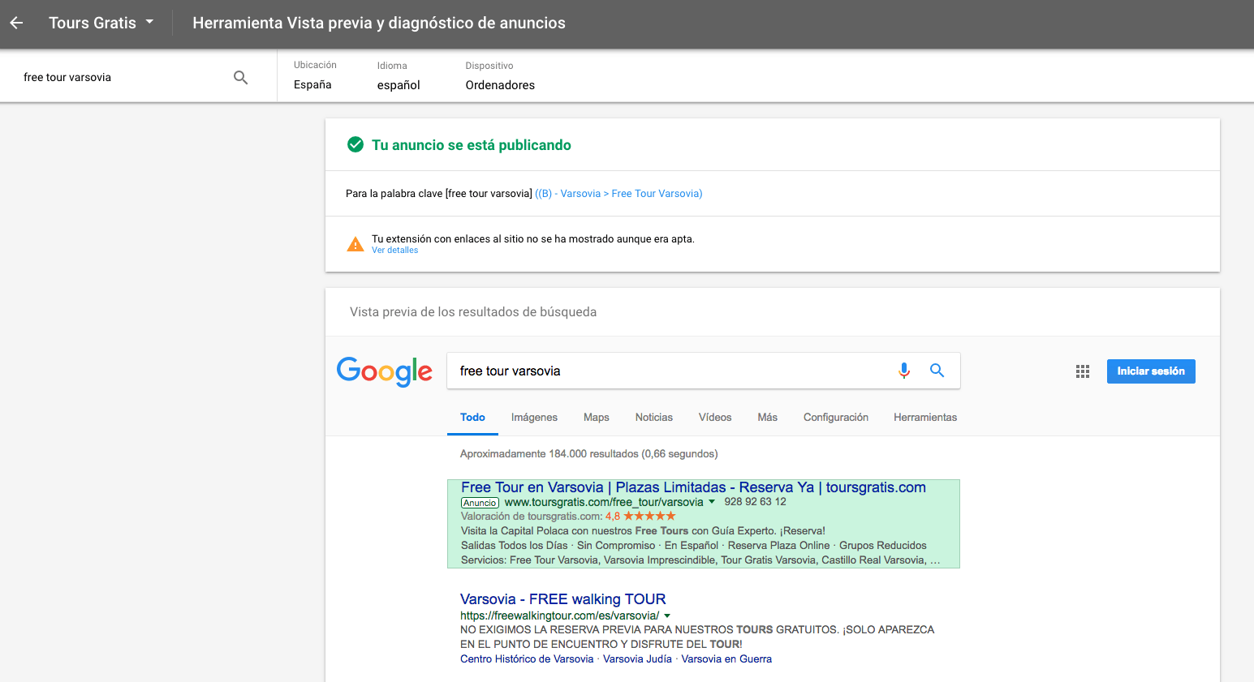Open the 'Centro Histórico de Varsovia' sitelink
This screenshot has height=682, width=1254.
pos(527,659)
